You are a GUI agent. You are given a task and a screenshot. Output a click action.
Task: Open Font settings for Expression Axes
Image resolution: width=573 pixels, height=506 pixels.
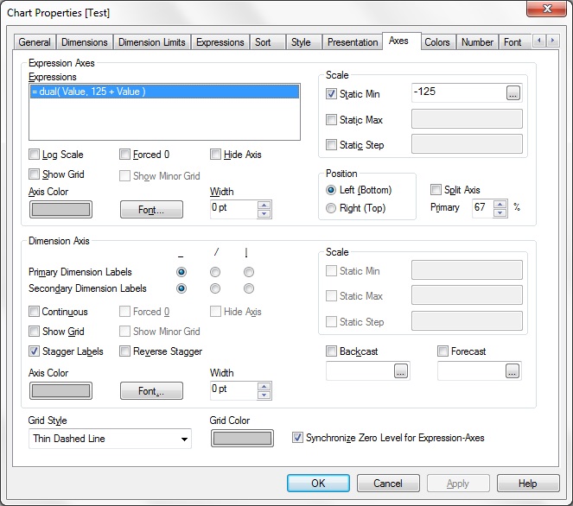(x=151, y=210)
